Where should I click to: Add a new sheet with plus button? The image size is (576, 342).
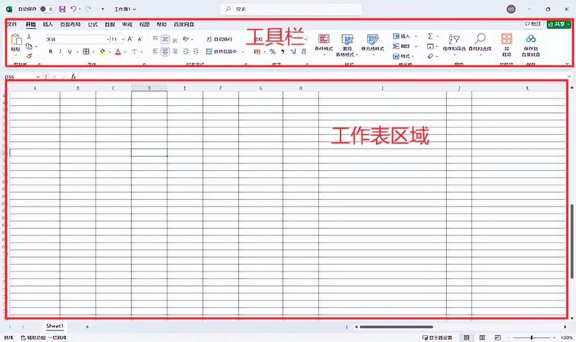(x=87, y=326)
